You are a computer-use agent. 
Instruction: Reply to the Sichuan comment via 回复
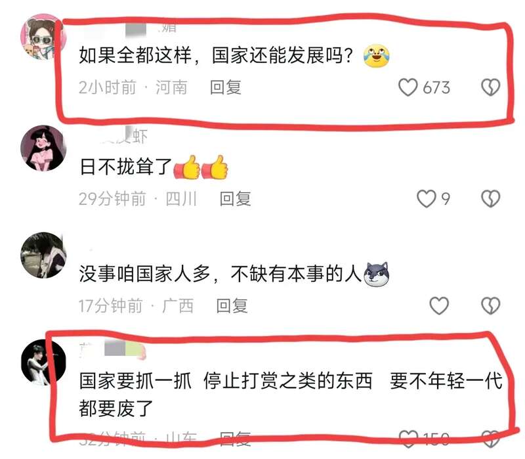coord(235,199)
